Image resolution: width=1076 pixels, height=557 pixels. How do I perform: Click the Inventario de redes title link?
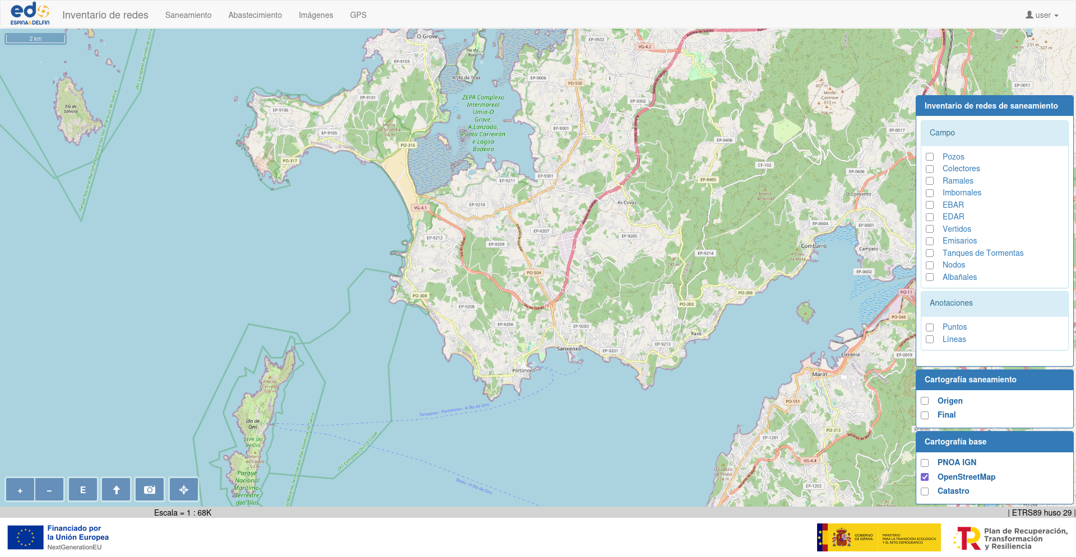tap(105, 15)
